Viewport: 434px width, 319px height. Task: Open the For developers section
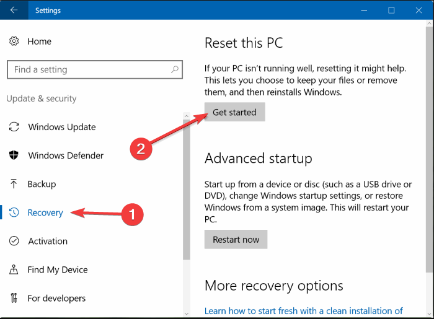click(x=56, y=299)
